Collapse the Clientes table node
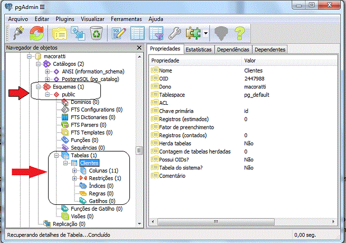 pos(66,163)
